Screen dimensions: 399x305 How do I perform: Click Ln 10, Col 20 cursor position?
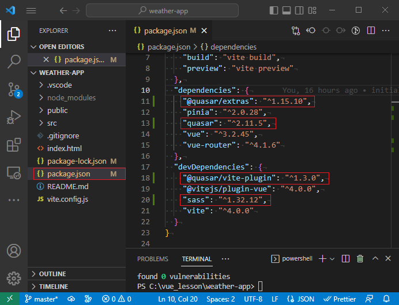coord(178,299)
